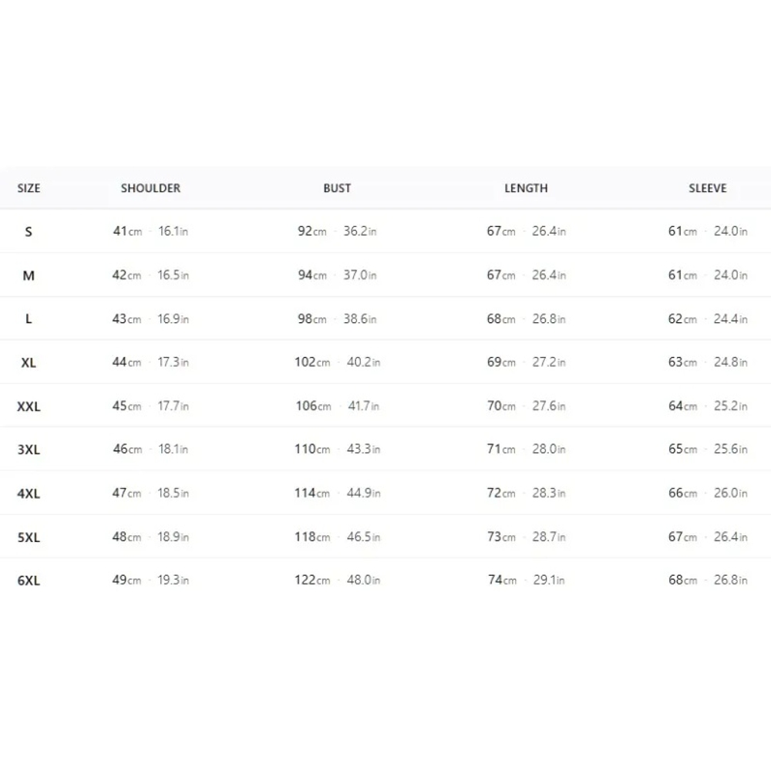The image size is (771, 771).
Task: Click the BUST column header
Action: (x=337, y=188)
